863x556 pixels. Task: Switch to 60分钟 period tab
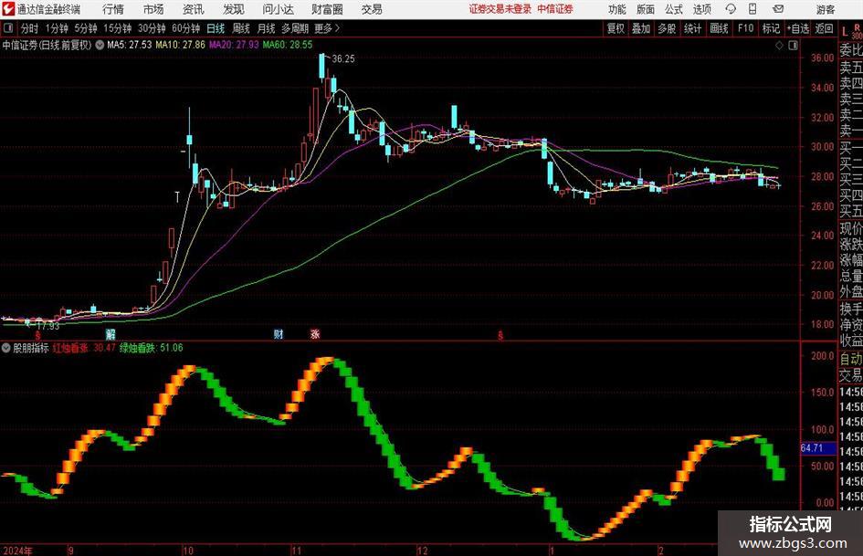coord(185,28)
